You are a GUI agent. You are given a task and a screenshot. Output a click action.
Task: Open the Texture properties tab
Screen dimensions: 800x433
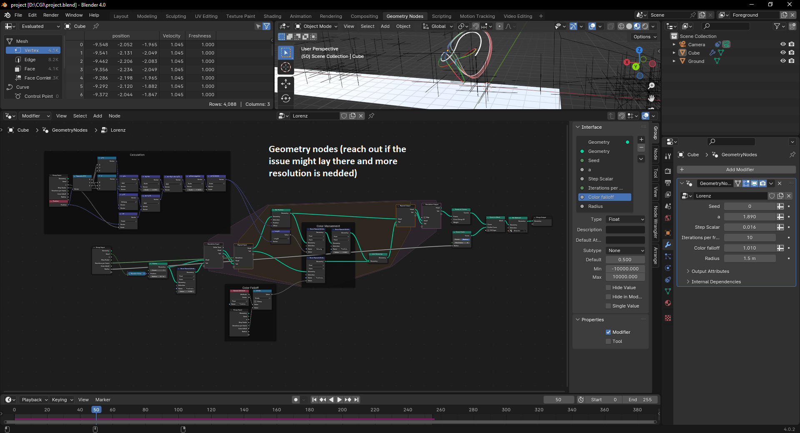click(668, 318)
